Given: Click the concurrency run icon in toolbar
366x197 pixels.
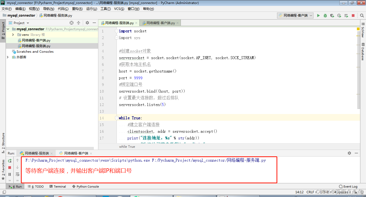Looking at the screenshot, I should 346,16.
